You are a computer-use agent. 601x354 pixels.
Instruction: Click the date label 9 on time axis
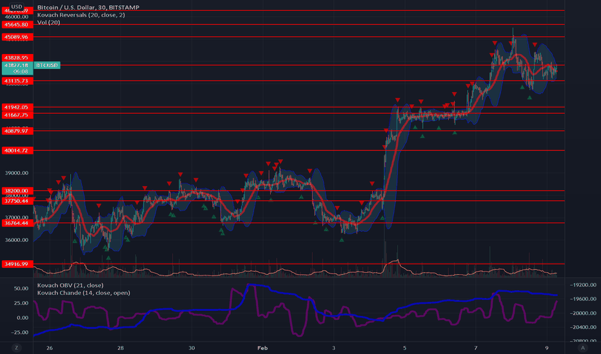[x=547, y=348]
